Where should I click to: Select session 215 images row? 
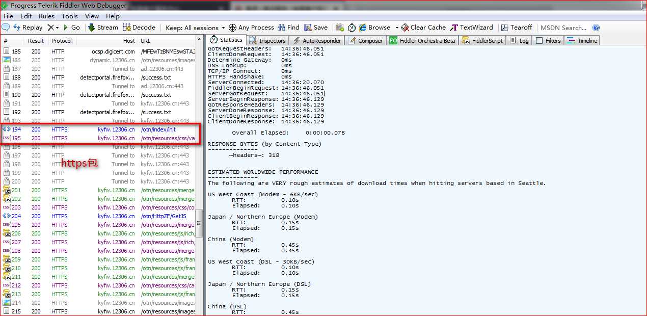point(98,311)
